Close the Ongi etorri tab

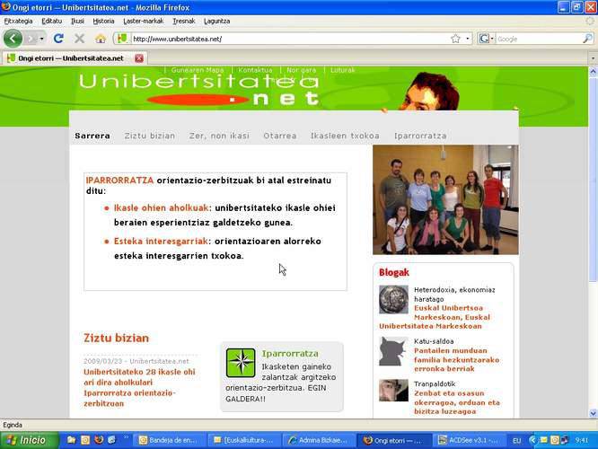pos(139,58)
